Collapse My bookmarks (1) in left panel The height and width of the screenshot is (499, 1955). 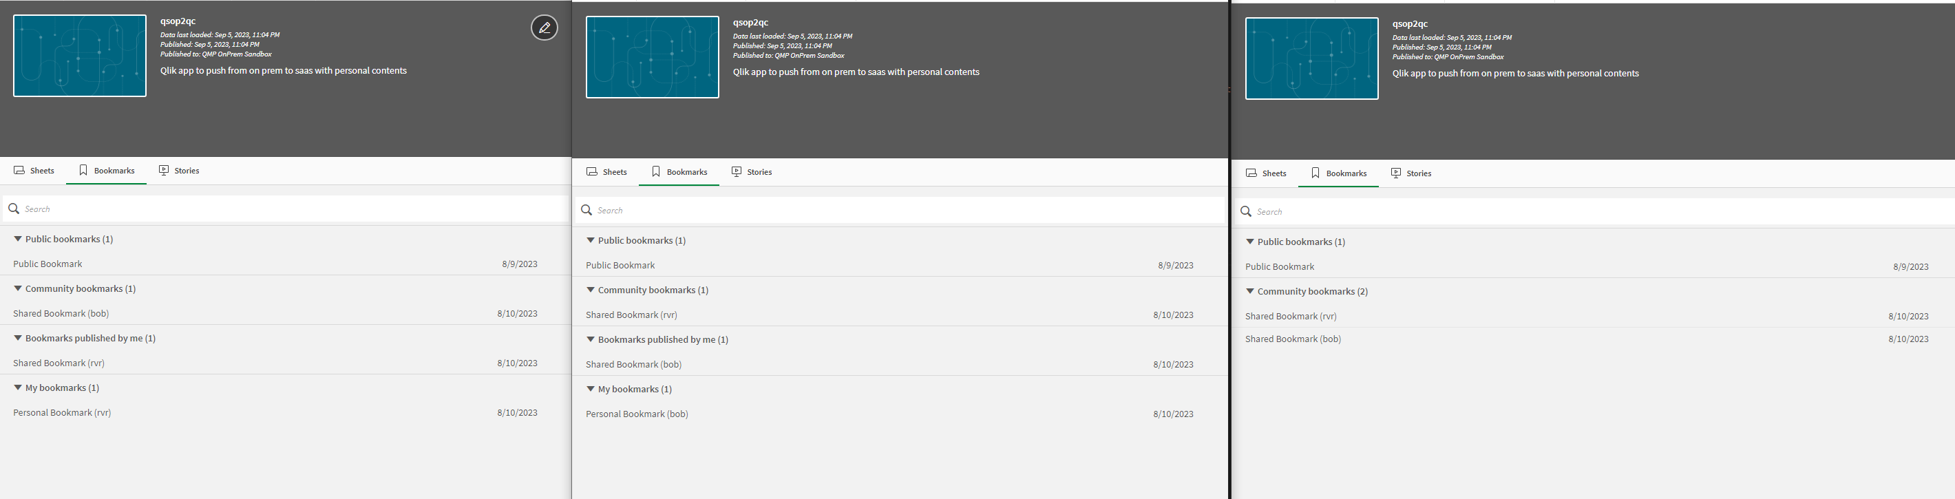pos(17,387)
